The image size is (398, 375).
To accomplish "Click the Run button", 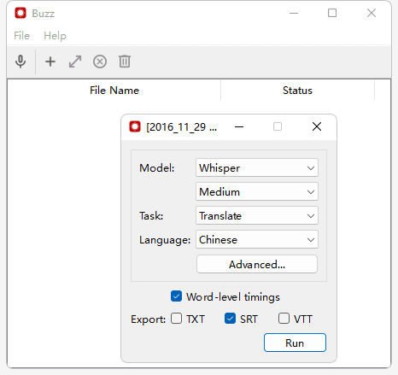I will click(295, 343).
